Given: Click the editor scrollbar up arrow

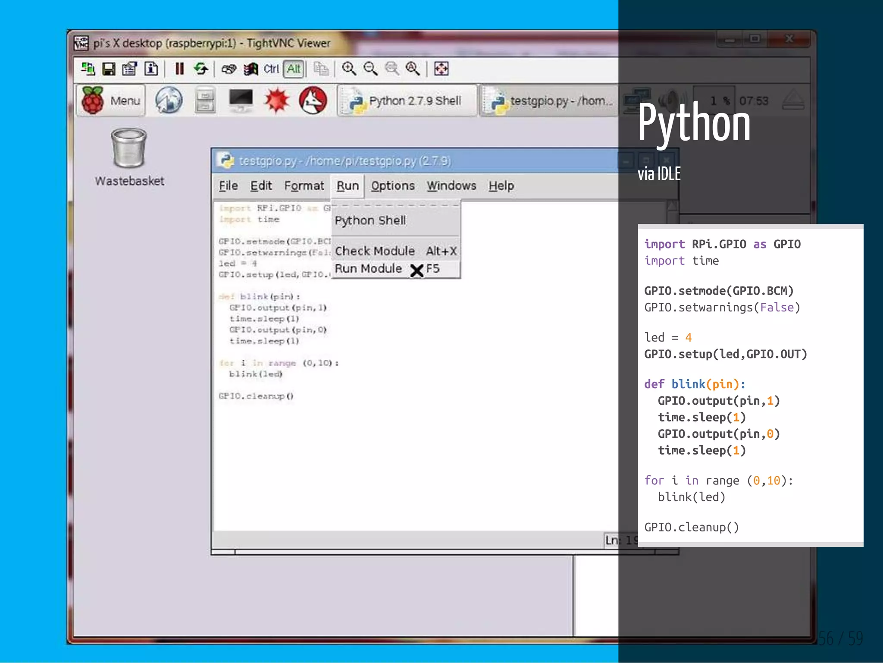Looking at the screenshot, I should pyautogui.click(x=672, y=206).
